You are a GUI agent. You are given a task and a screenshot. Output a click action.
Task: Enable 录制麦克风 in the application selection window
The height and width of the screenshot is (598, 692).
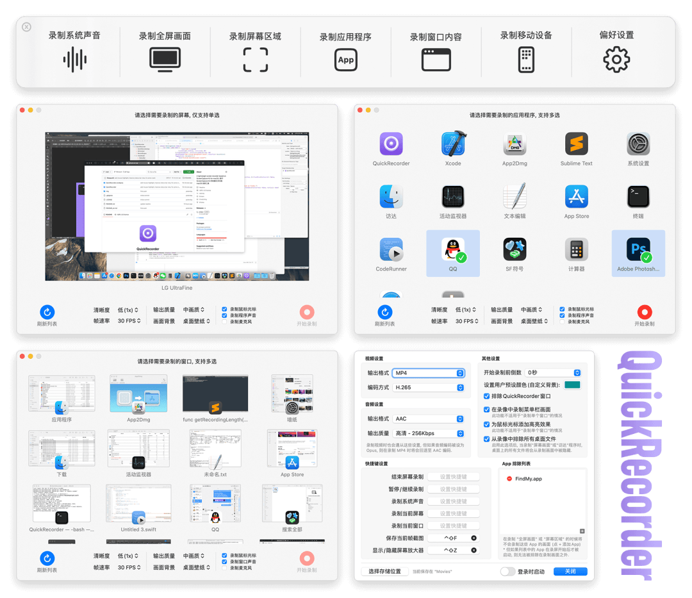[x=563, y=322]
